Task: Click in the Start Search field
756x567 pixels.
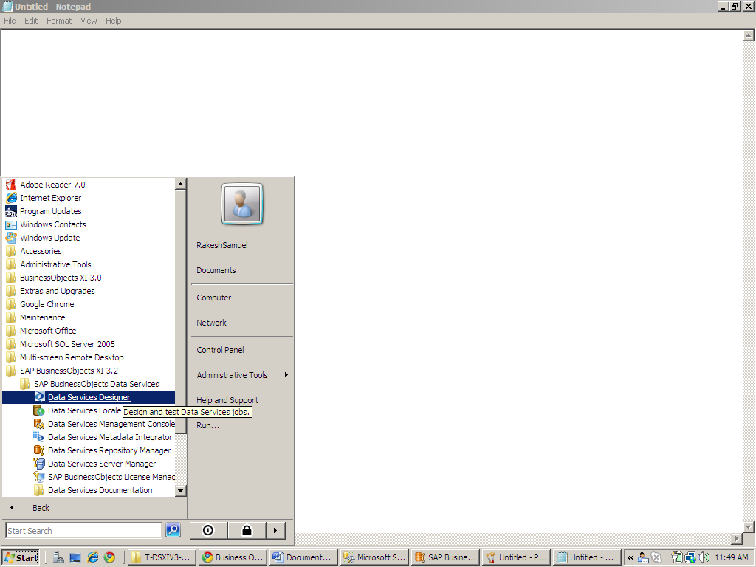Action: (83, 530)
